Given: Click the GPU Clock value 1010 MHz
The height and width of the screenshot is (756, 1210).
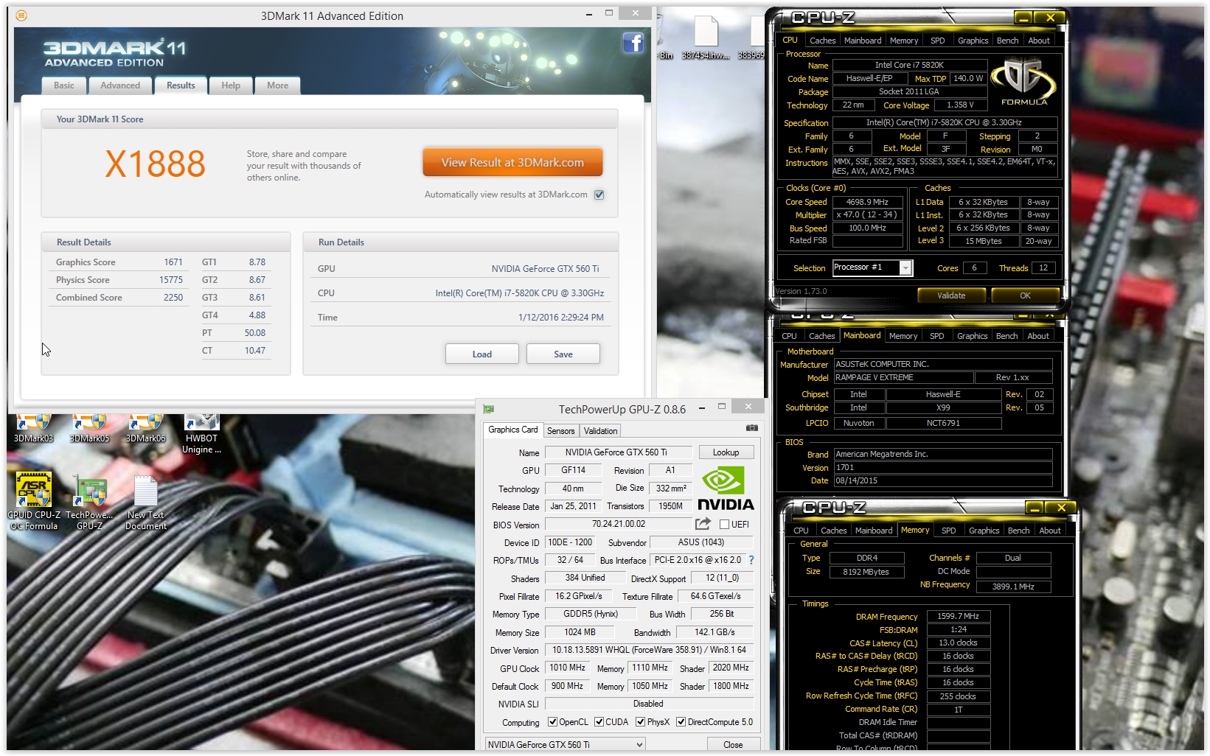Looking at the screenshot, I should (568, 668).
